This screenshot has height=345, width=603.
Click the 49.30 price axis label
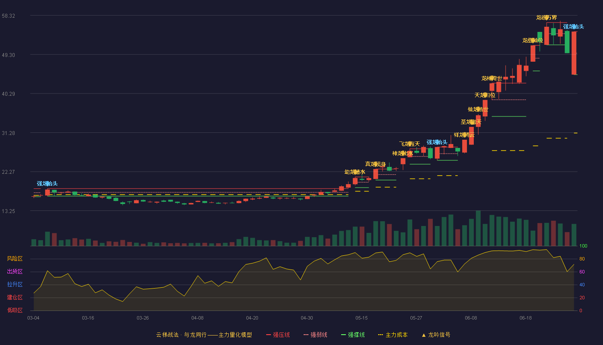pos(9,55)
